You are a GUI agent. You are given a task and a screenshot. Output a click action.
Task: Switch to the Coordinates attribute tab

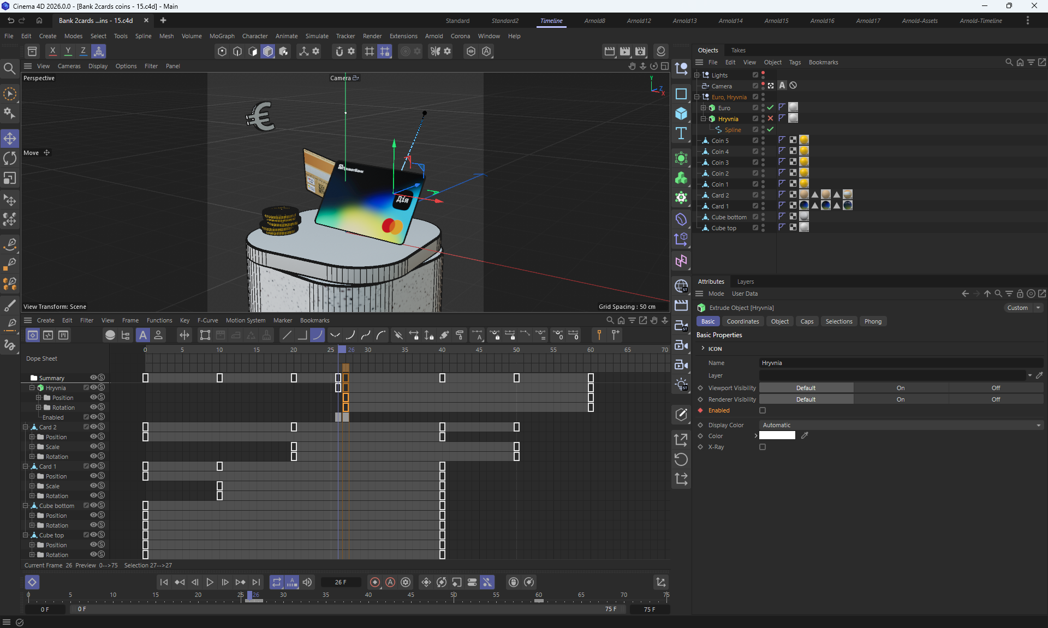tap(742, 321)
